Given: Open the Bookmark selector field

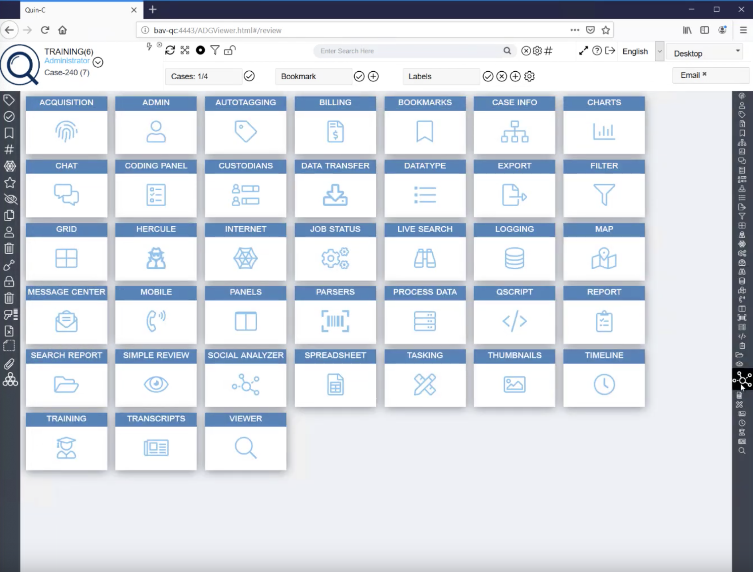Looking at the screenshot, I should [x=314, y=76].
